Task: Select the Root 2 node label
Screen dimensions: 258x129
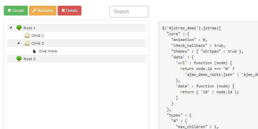Action: pos(29,59)
